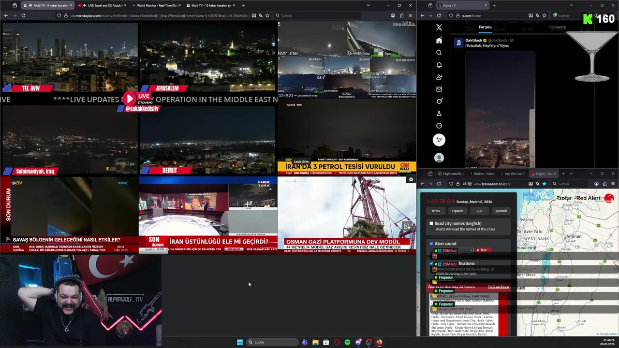This screenshot has width=619, height=348.
Task: Reload the tzevaadom browser page
Action: [439, 184]
